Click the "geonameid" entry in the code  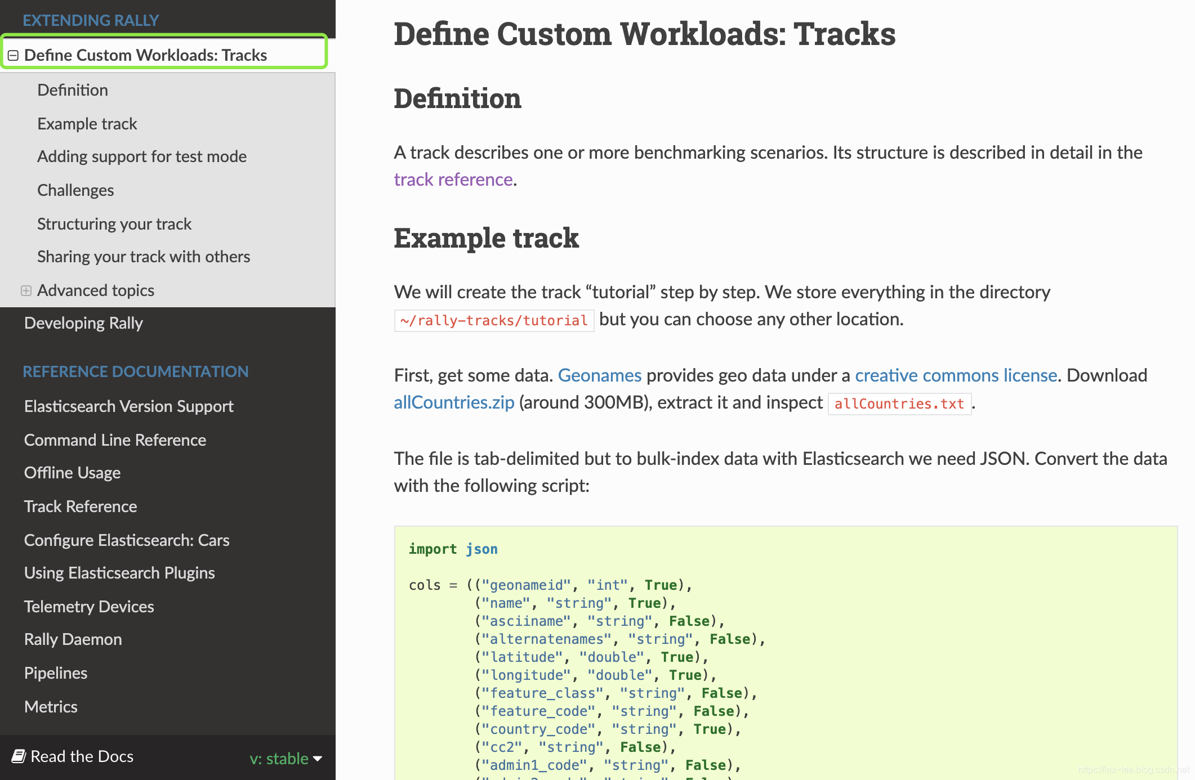coord(527,585)
